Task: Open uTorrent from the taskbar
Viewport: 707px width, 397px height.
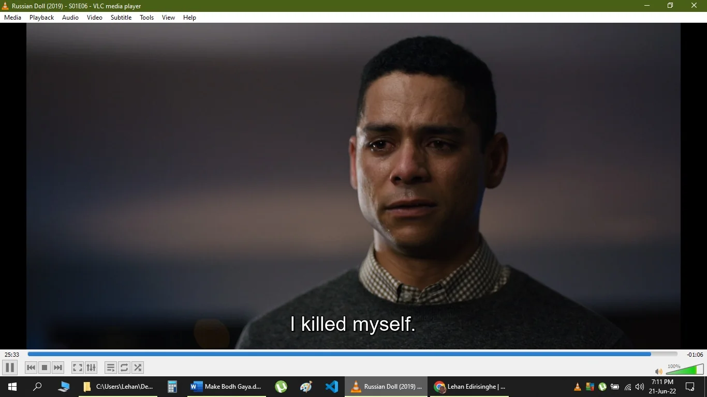Action: [x=281, y=387]
